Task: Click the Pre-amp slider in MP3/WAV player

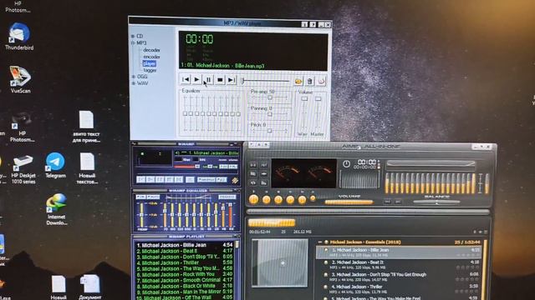Action: click(269, 97)
